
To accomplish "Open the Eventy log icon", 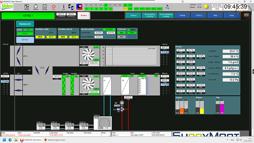I will (45, 6).
